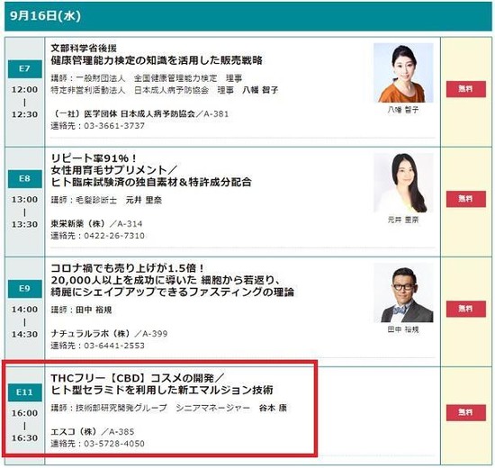This screenshot has width=495, height=468.
Task: Click exhibitor 東栄新薬（株）／A-314
Action: (x=96, y=224)
